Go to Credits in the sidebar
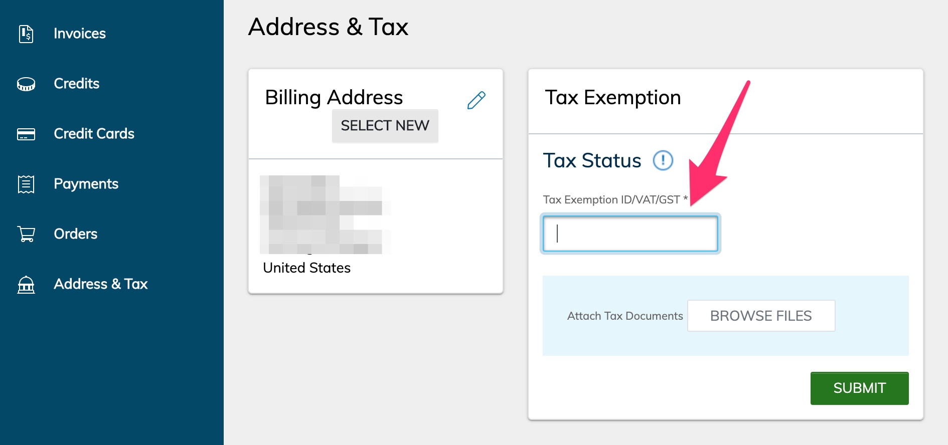The width and height of the screenshot is (948, 445). coord(76,84)
